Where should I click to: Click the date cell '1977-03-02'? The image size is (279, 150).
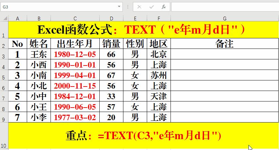click(x=75, y=117)
